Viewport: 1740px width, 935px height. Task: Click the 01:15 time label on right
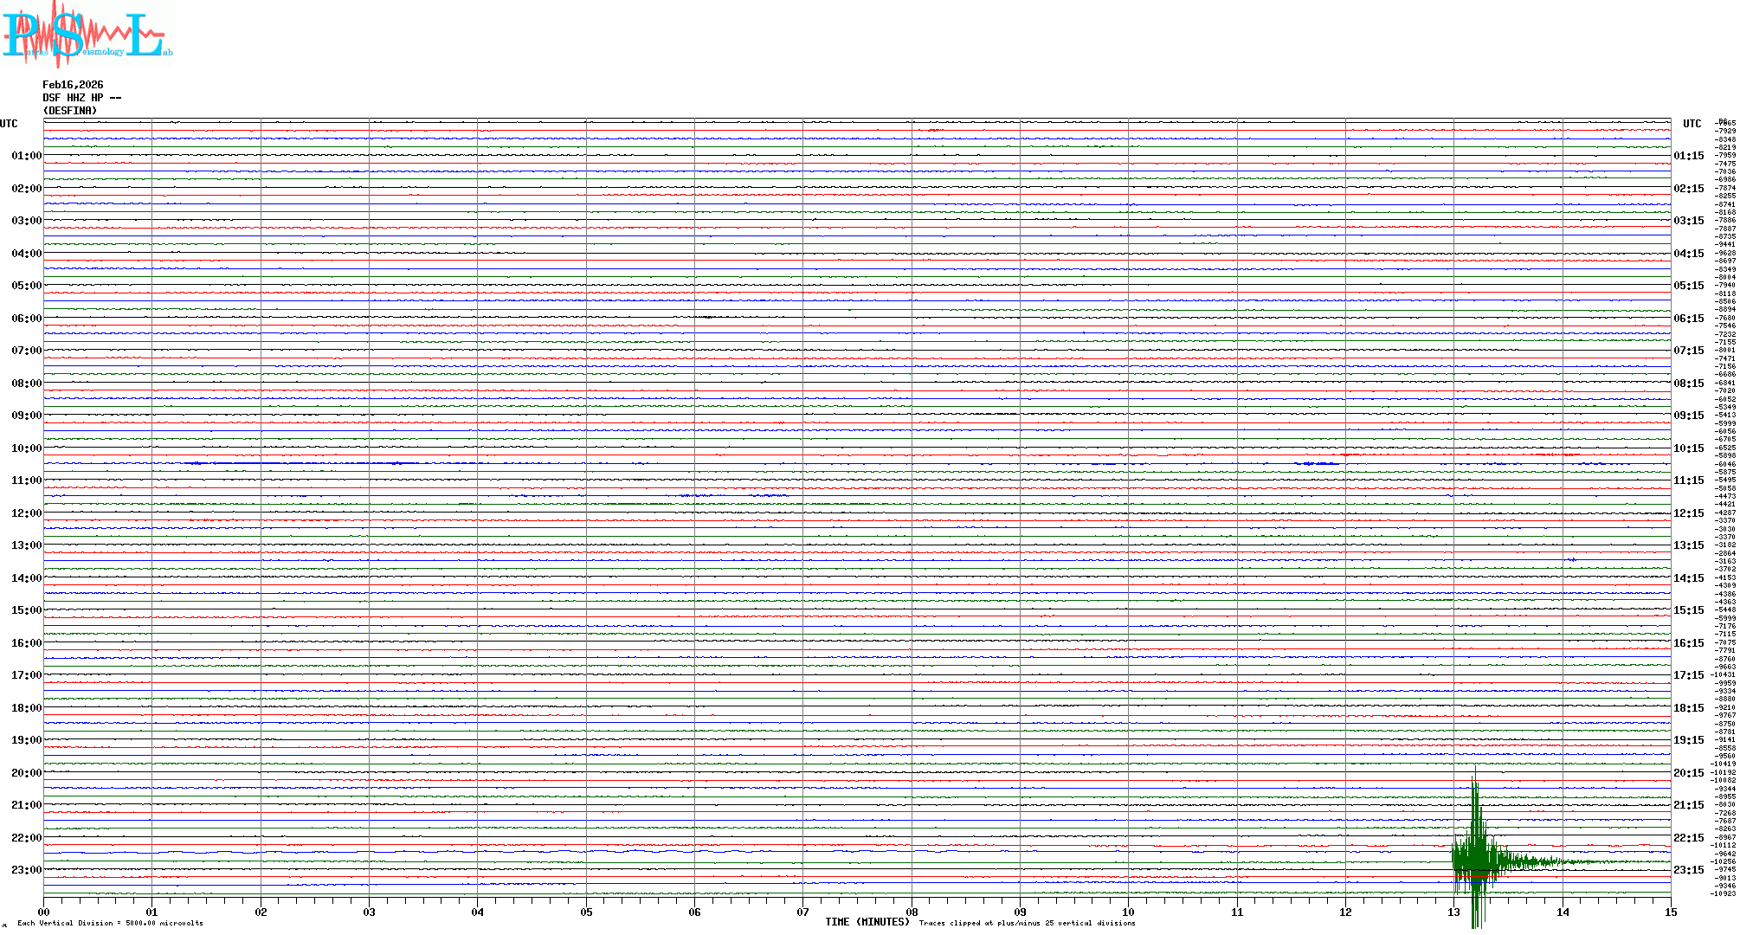pos(1689,156)
